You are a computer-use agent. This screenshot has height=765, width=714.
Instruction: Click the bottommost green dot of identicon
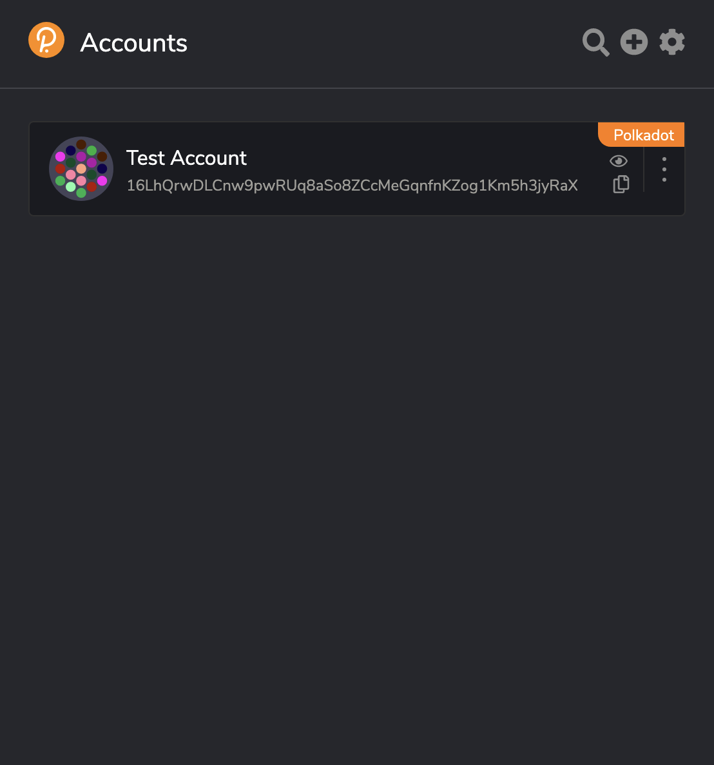click(81, 193)
